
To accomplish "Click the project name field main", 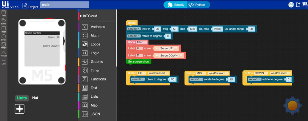I will (65, 5).
